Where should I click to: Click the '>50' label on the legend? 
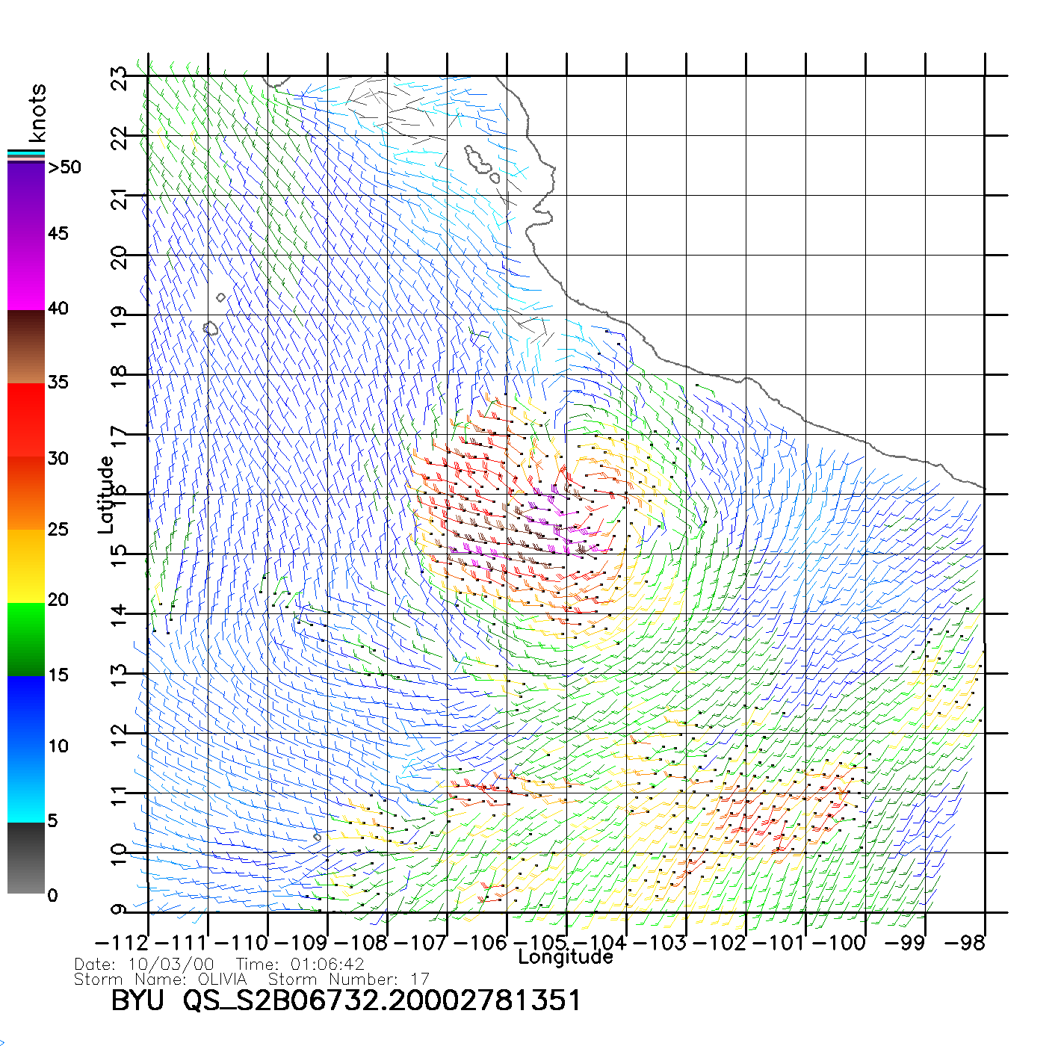[x=64, y=167]
